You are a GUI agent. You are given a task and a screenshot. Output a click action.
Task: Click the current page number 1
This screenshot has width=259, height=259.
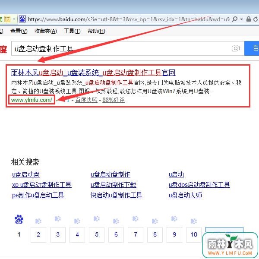(19, 234)
